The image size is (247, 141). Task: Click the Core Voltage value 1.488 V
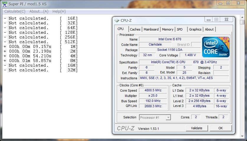(190, 55)
